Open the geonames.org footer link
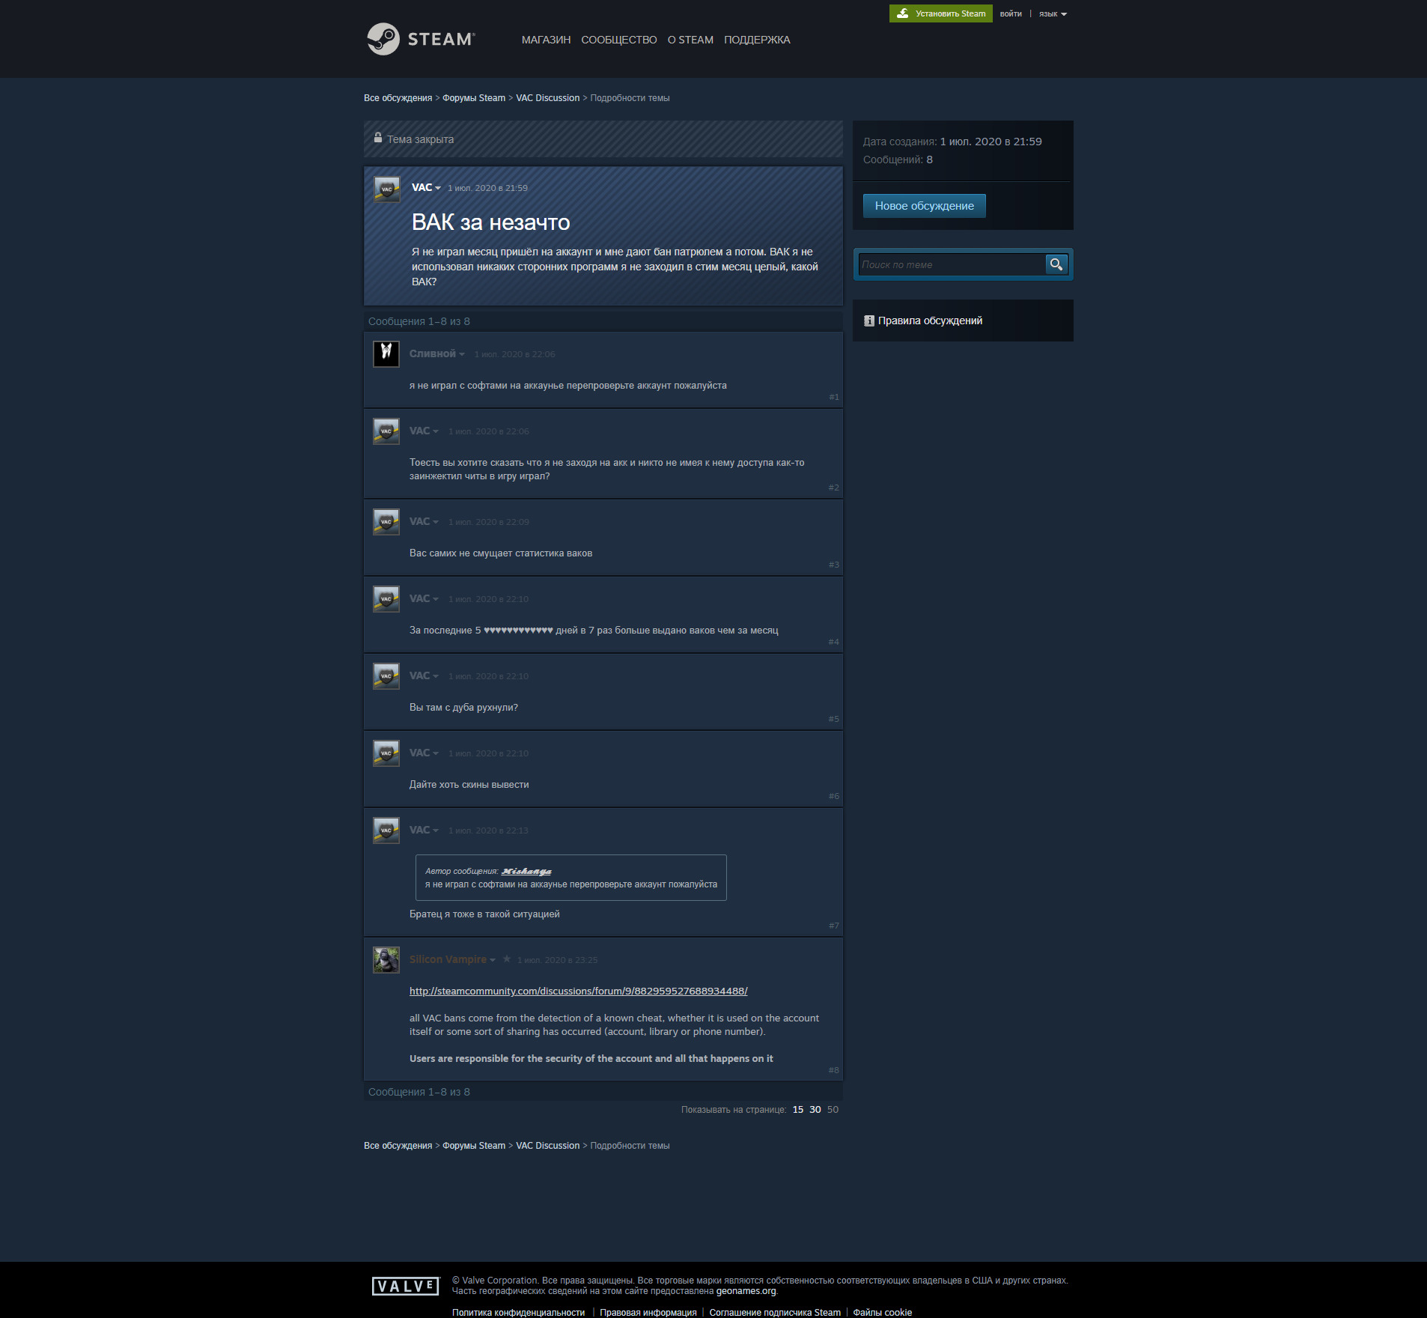The image size is (1427, 1318). 746,1291
